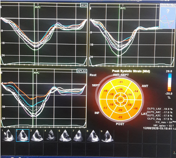Screen dimensions: 176x158
Task: Click the APLAX view label
Action: (82, 71)
